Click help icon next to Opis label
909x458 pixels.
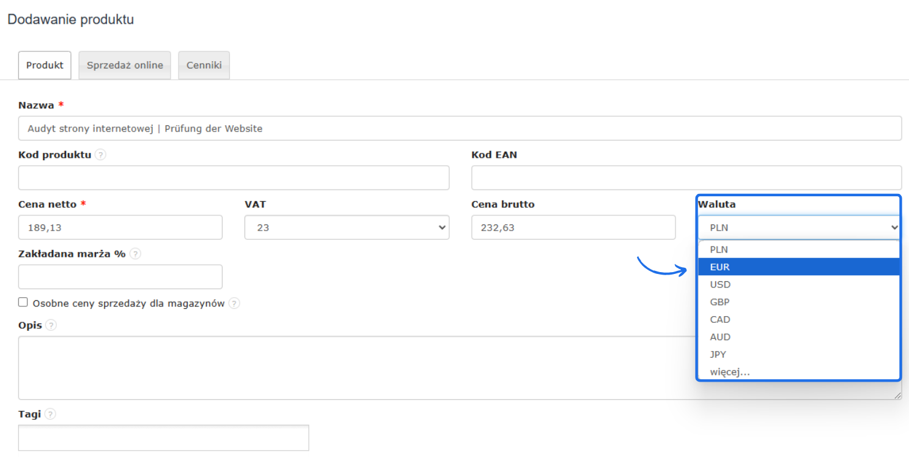pyautogui.click(x=51, y=325)
